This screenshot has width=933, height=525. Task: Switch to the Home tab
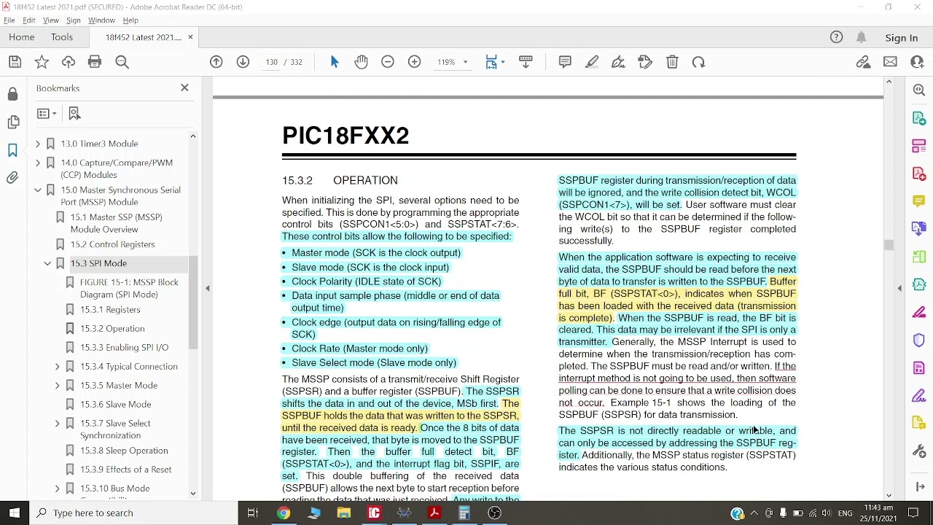click(x=22, y=37)
